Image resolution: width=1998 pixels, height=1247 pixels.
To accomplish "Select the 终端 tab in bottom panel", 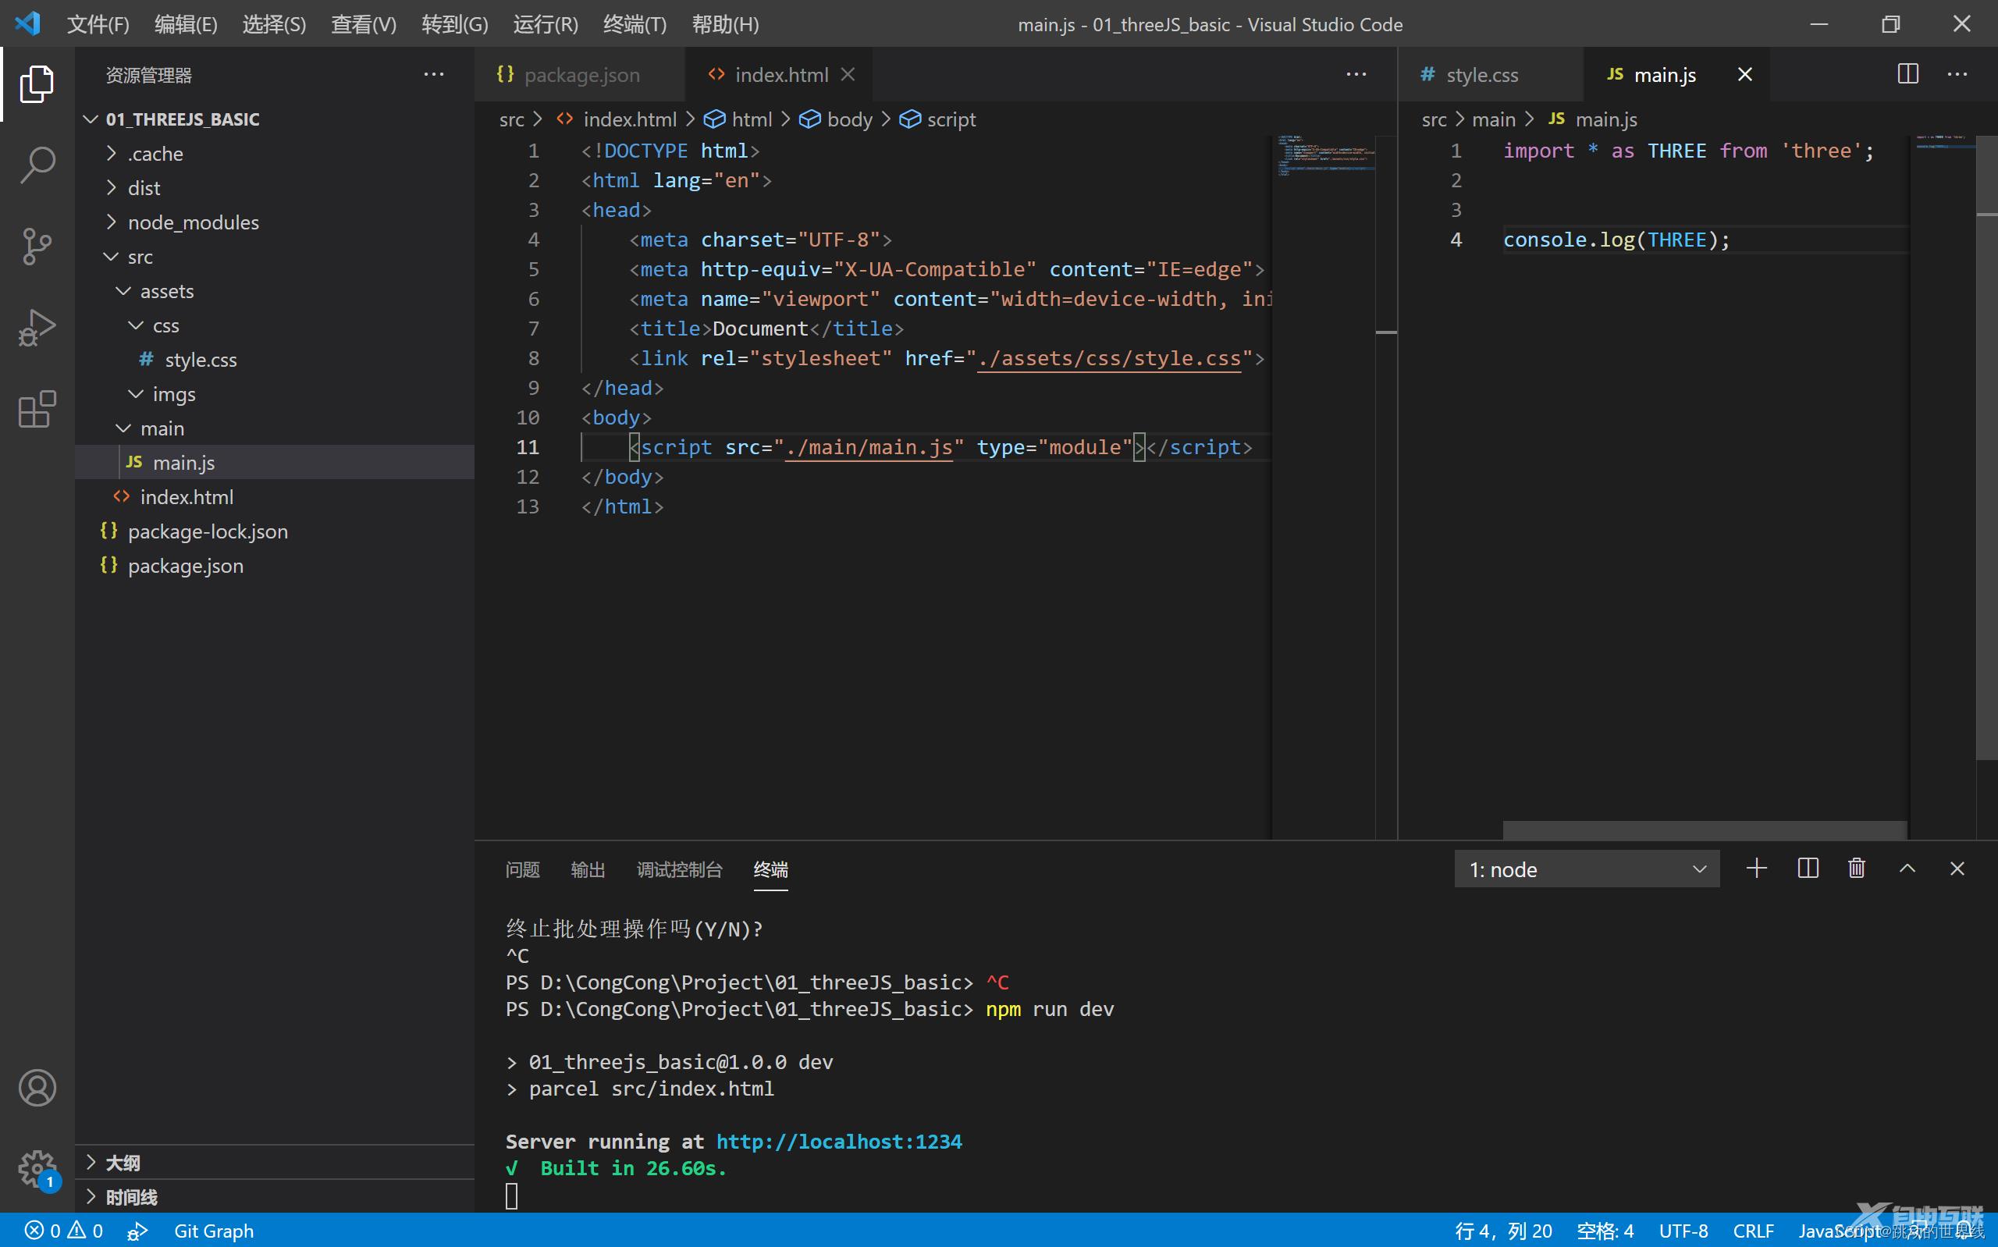I will [x=770, y=869].
